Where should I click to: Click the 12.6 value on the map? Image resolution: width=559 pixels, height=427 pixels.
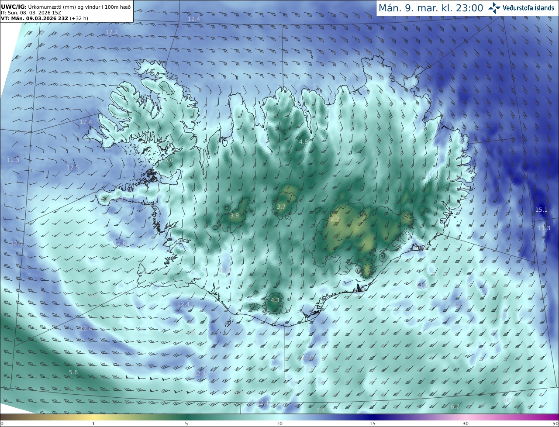point(120,243)
